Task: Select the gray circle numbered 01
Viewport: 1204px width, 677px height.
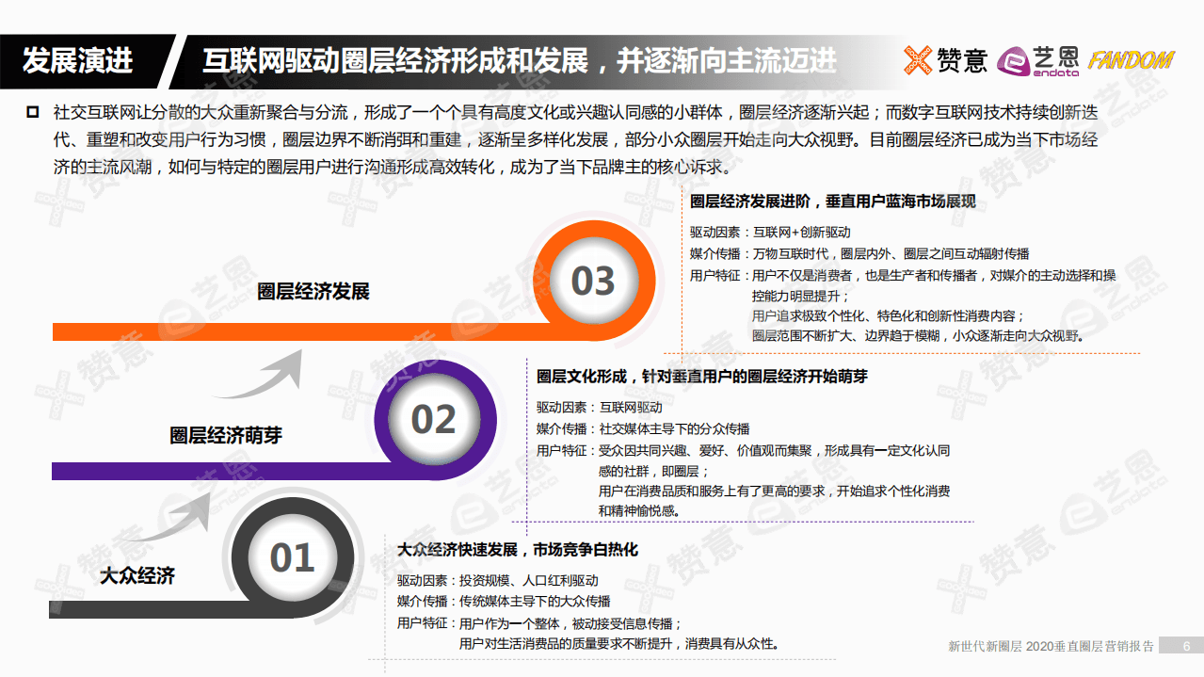Action: tap(293, 556)
